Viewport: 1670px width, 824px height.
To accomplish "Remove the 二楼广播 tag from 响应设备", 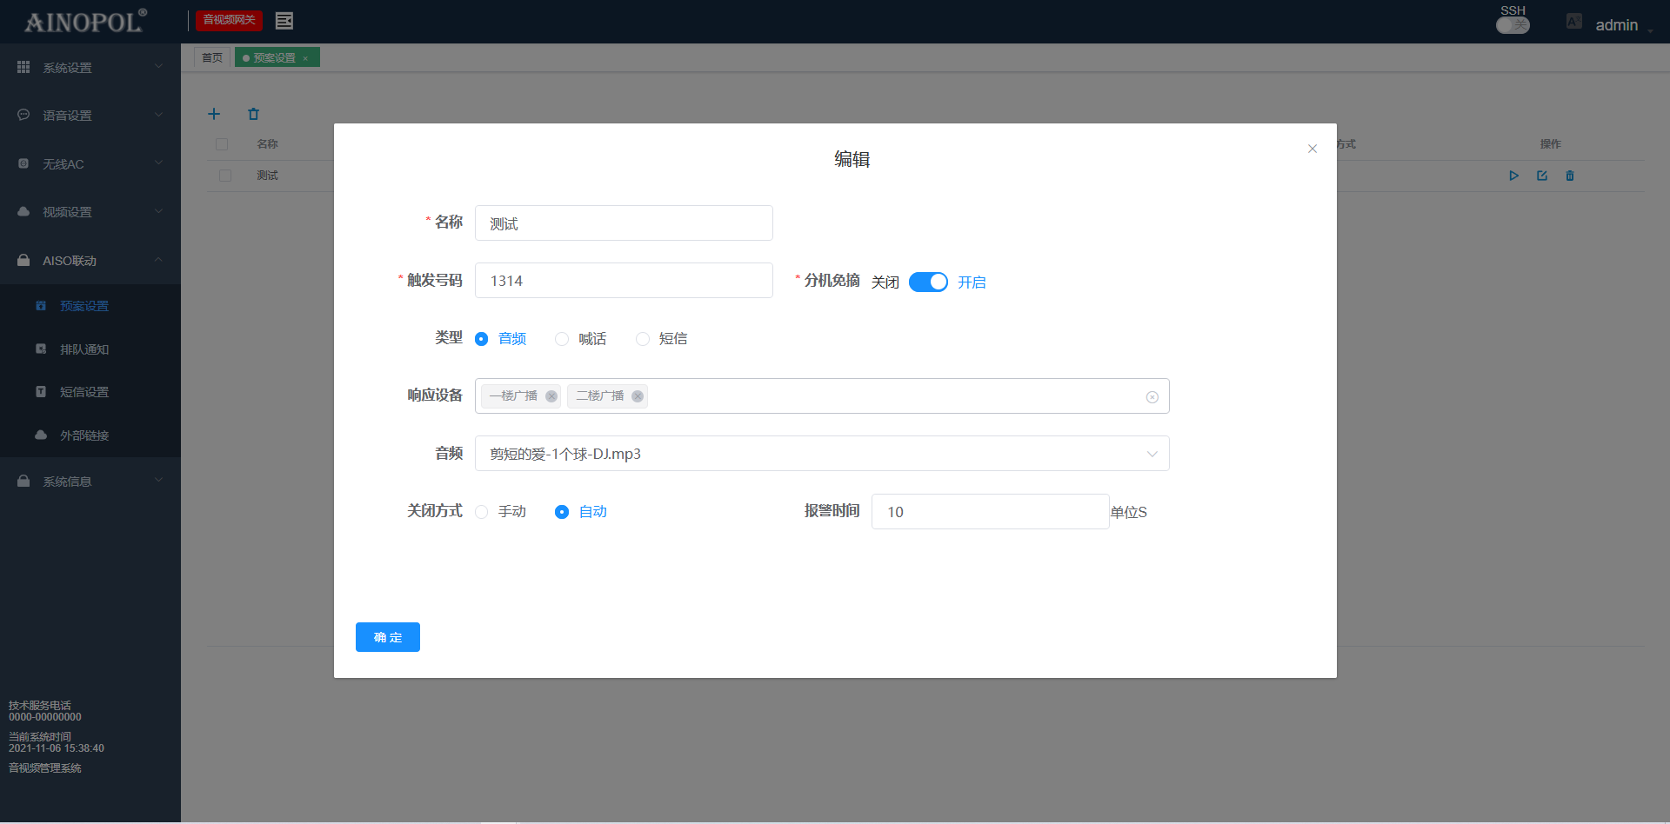I will coord(638,396).
